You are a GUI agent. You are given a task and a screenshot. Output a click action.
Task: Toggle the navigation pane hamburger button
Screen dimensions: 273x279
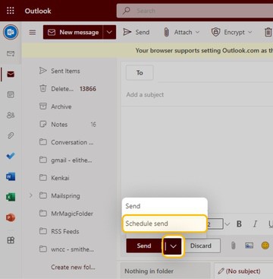tap(33, 32)
